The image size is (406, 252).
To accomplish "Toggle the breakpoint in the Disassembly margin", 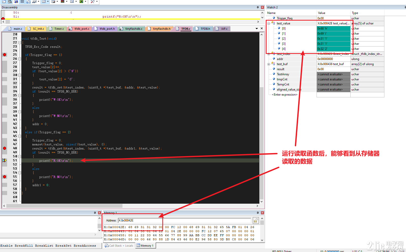I will 3,18.
